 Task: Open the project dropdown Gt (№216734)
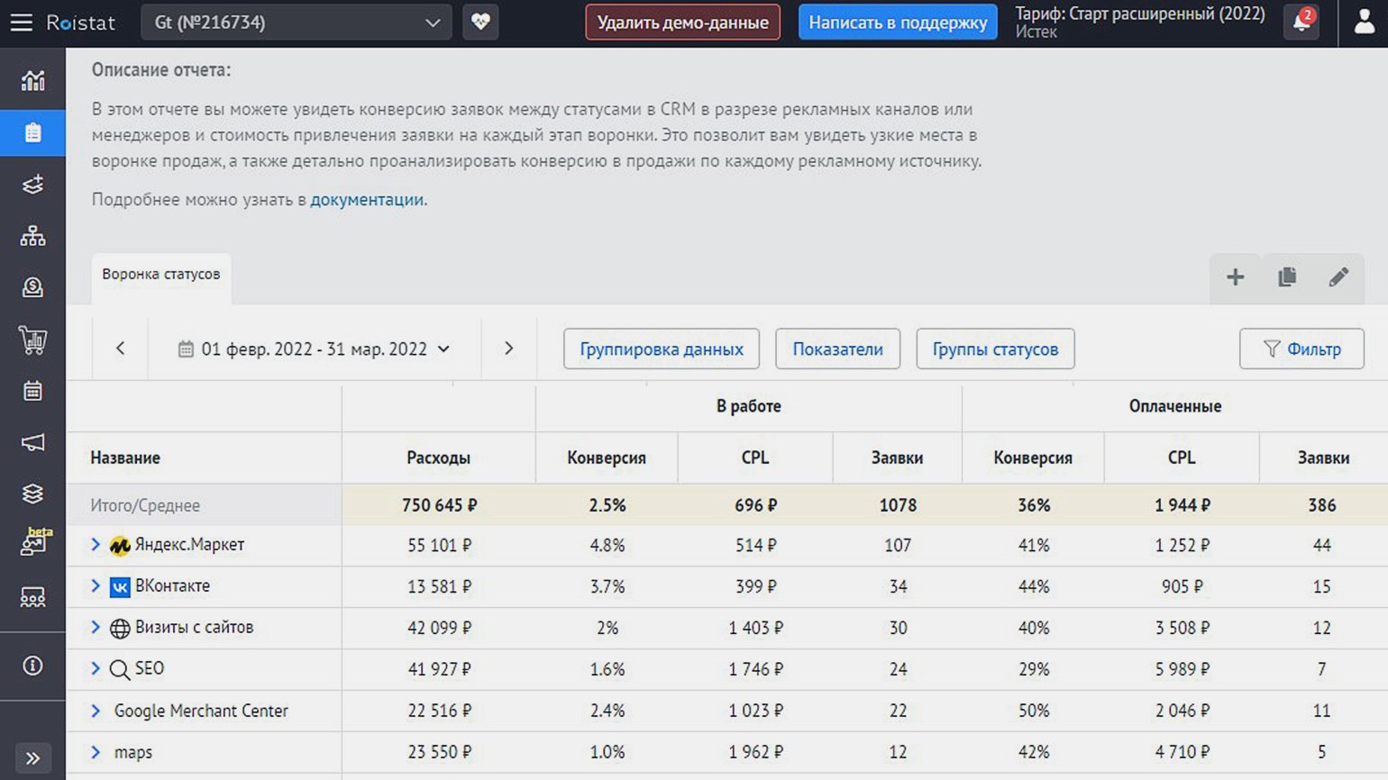tap(296, 23)
